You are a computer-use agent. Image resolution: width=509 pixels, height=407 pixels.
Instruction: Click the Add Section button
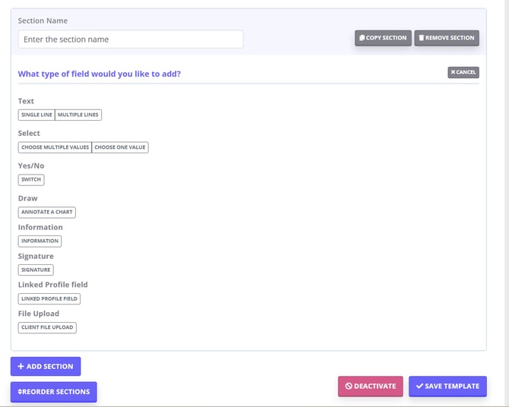[x=46, y=367]
